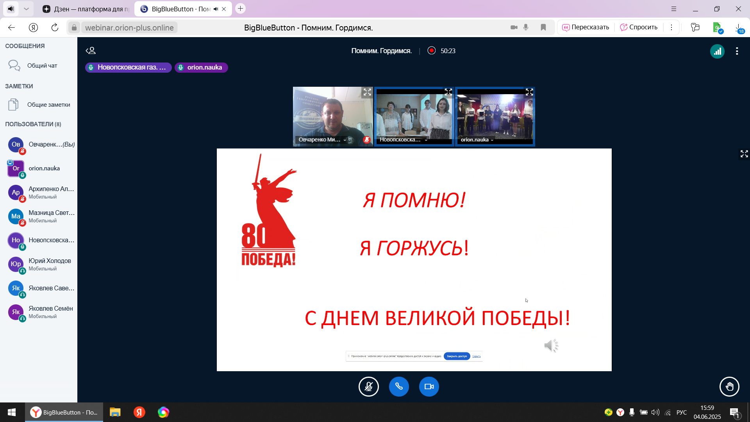
Task: Expand Овчаренко webcam dropdown arrow
Action: click(x=345, y=140)
